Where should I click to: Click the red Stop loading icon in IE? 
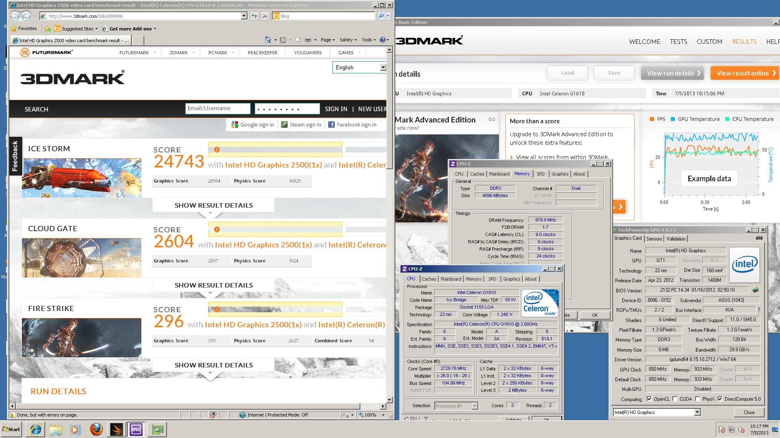click(265, 16)
